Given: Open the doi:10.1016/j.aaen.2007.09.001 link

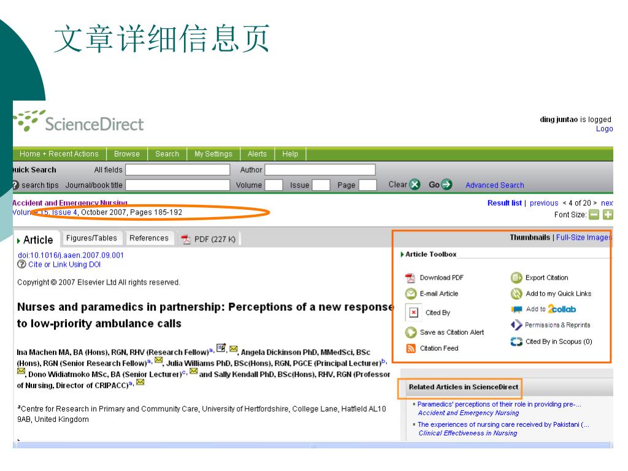Looking at the screenshot, I should point(71,255).
